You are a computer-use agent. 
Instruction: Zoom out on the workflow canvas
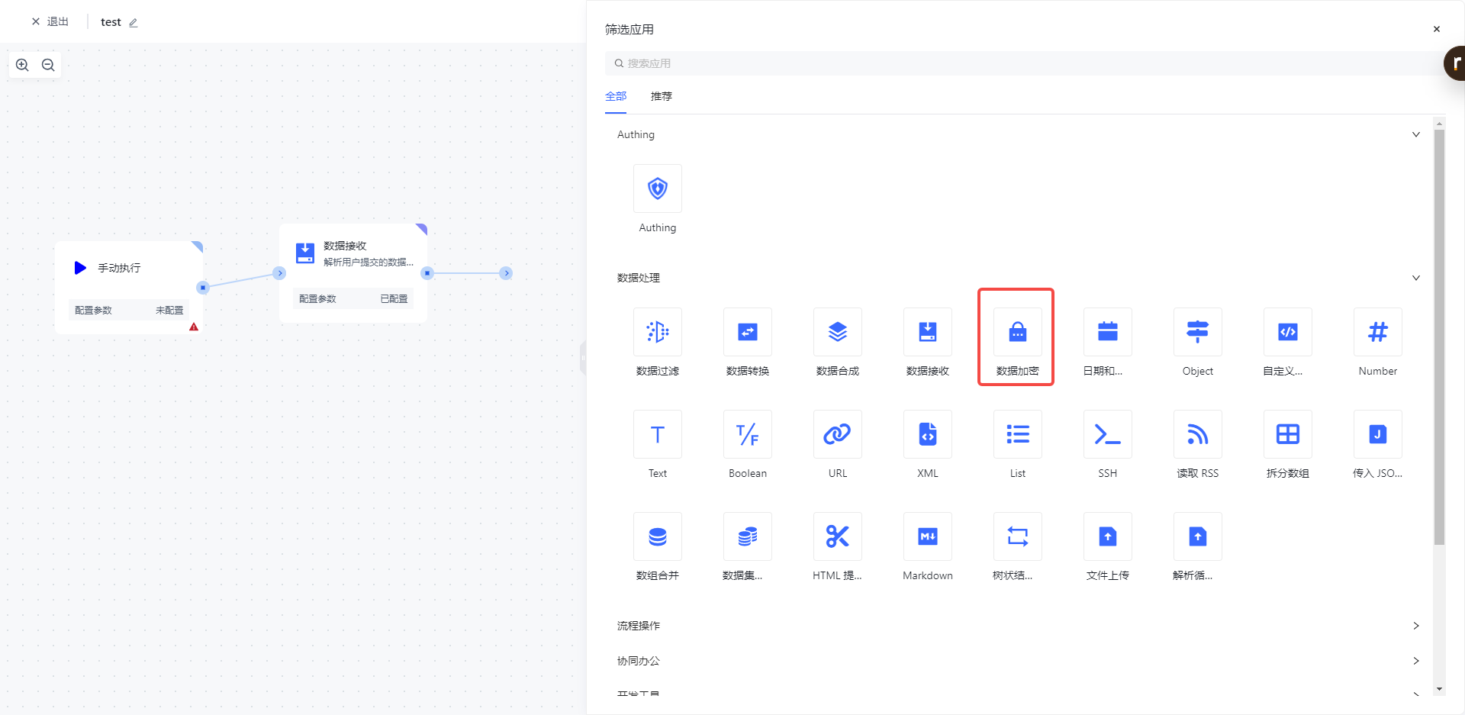[48, 65]
